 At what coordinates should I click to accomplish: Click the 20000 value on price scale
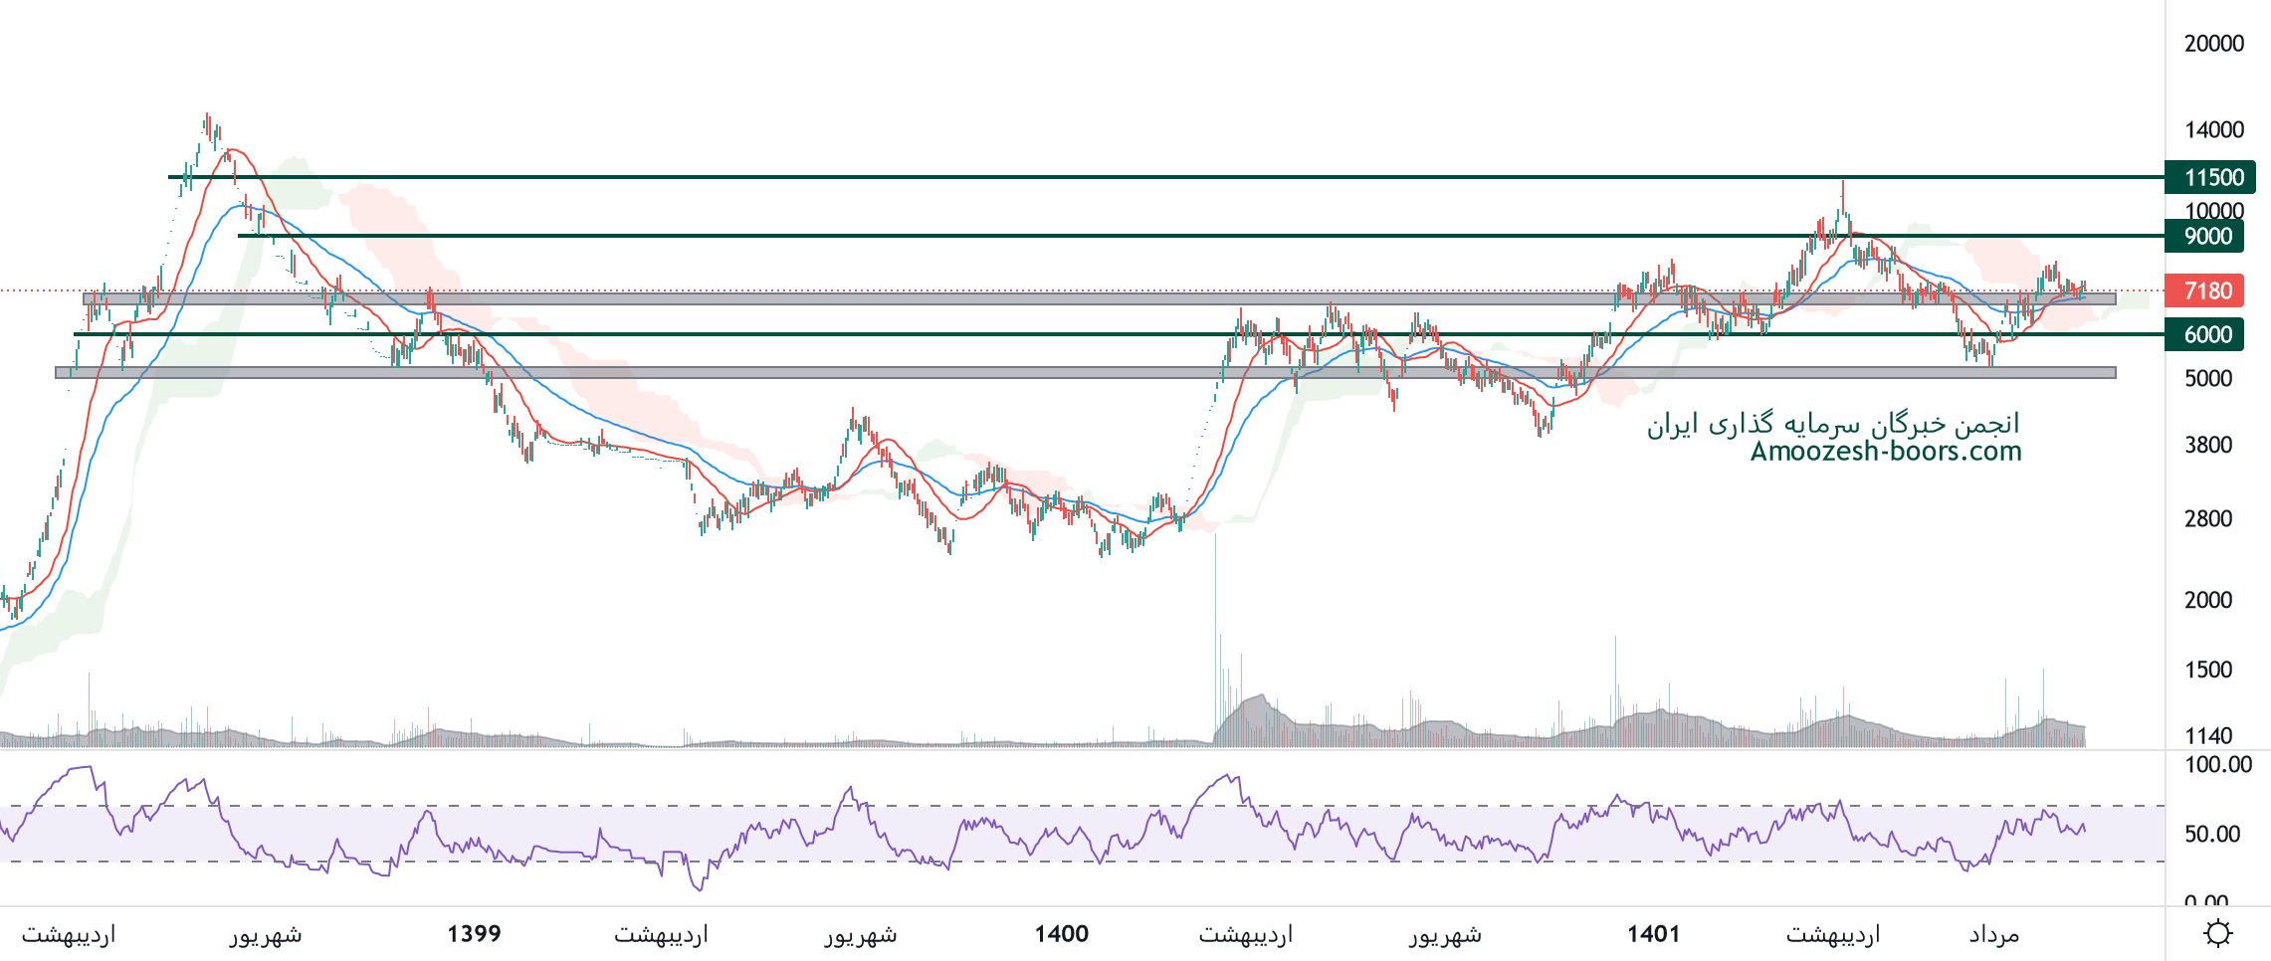[x=2213, y=43]
